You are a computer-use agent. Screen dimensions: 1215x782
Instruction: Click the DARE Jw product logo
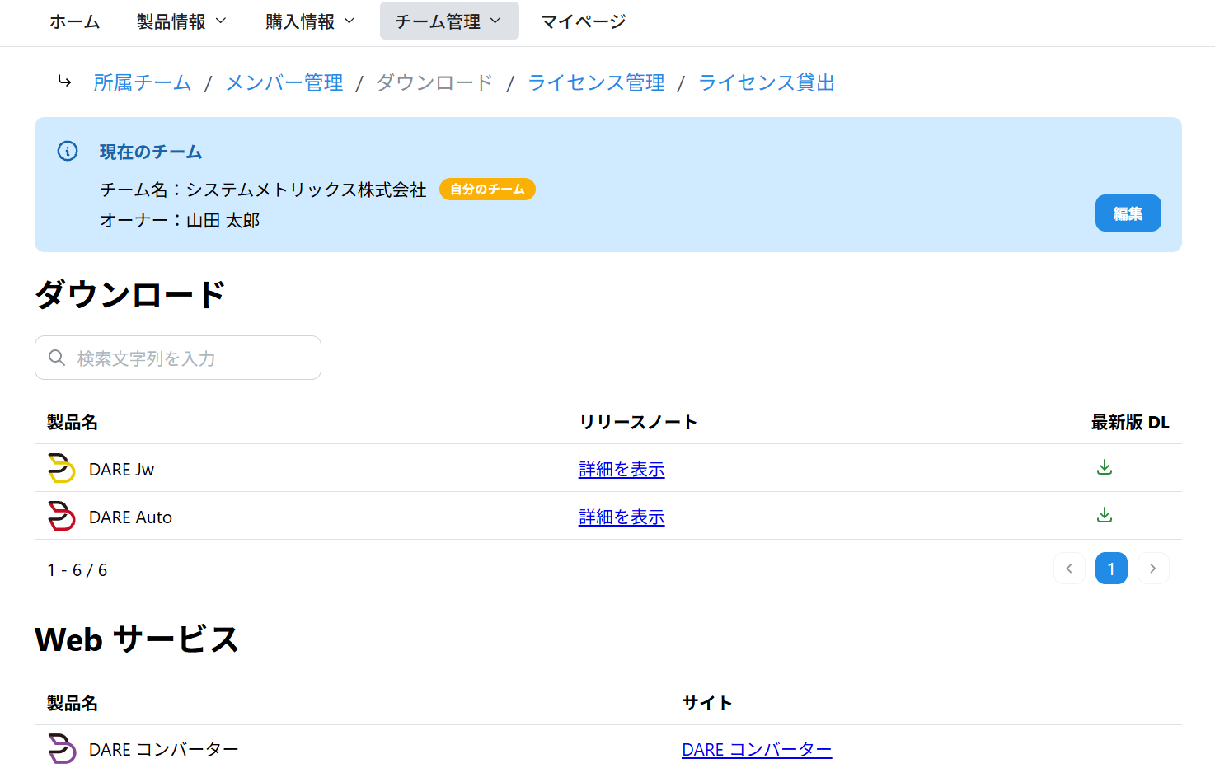click(x=62, y=468)
